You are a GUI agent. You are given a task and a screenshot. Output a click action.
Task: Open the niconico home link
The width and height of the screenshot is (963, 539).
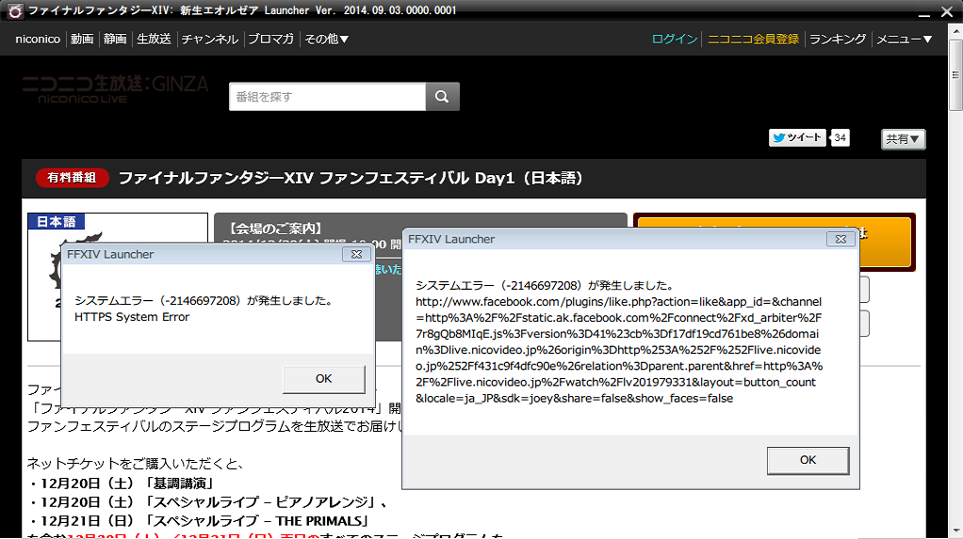38,39
